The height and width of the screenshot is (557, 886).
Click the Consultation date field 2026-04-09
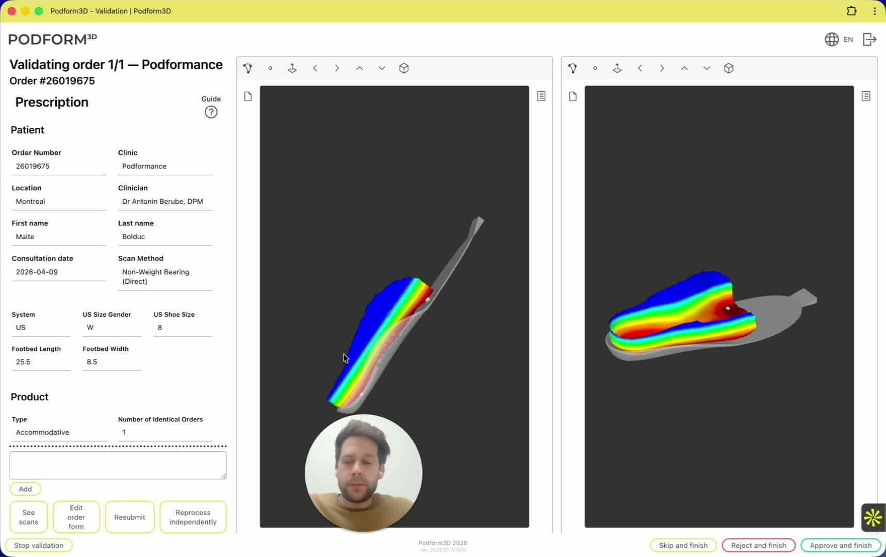point(59,272)
